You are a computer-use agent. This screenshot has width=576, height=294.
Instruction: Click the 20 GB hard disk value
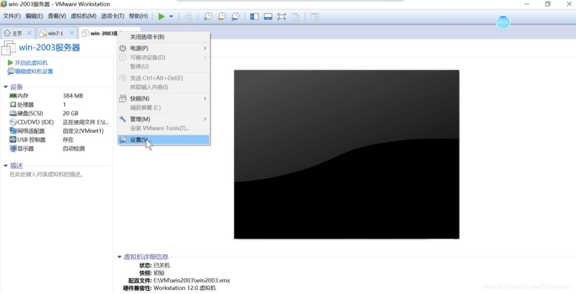[70, 113]
